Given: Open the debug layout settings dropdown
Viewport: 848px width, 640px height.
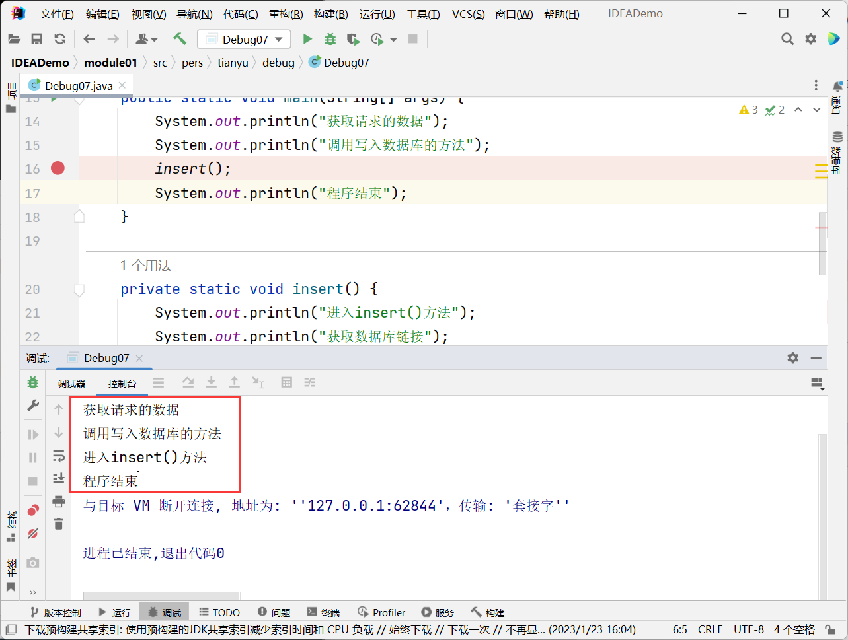Looking at the screenshot, I should [818, 383].
